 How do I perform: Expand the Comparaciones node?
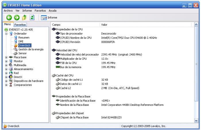(x=6, y=85)
